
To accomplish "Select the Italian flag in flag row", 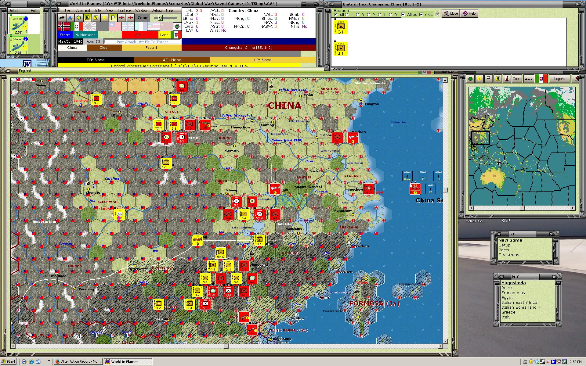I will 77,27.
